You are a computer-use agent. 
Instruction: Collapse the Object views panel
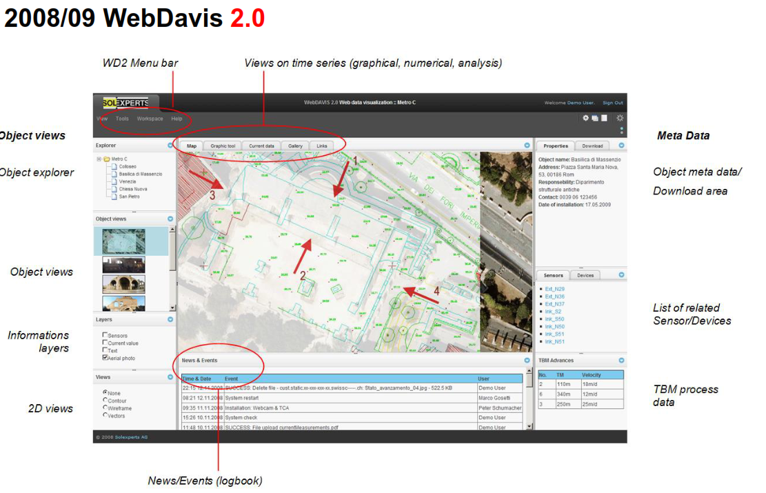(170, 219)
